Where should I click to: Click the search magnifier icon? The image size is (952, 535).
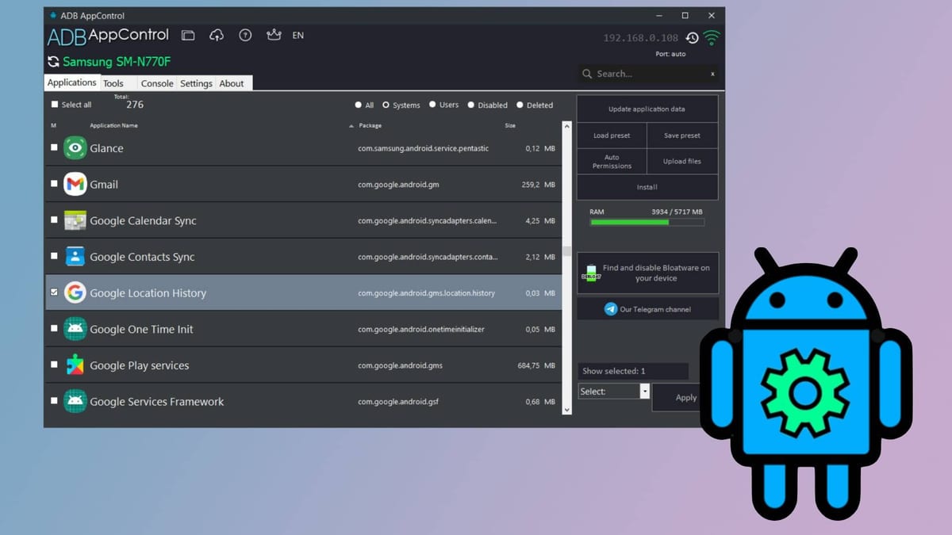coord(587,74)
